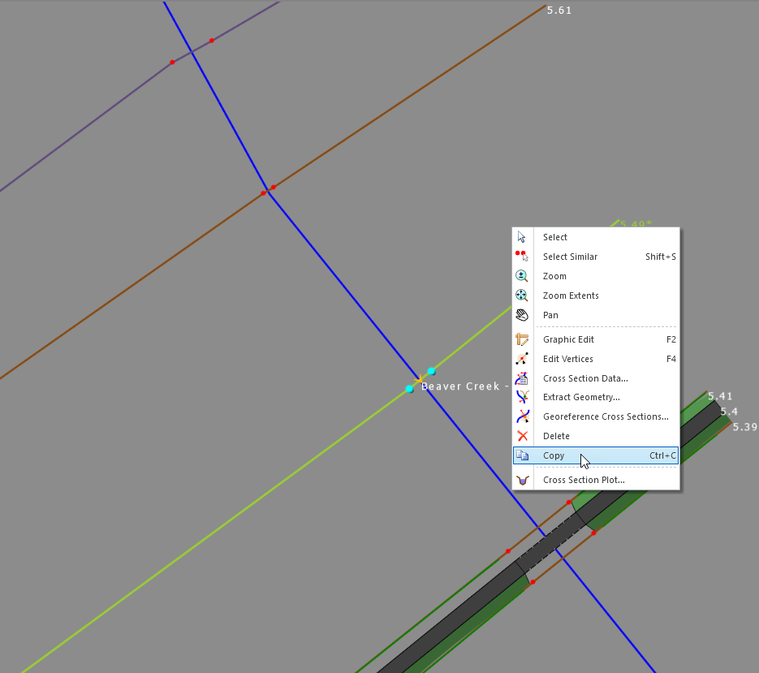Click the Select arrow icon in context menu
This screenshot has width=759, height=673.
tap(522, 237)
